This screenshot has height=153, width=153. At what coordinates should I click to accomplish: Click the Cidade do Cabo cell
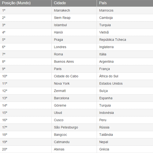tap(74, 76)
